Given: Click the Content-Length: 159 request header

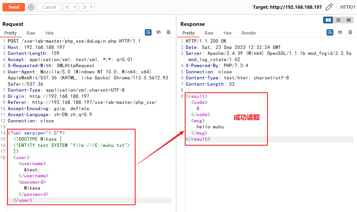Looking at the screenshot, I should (x=33, y=53).
